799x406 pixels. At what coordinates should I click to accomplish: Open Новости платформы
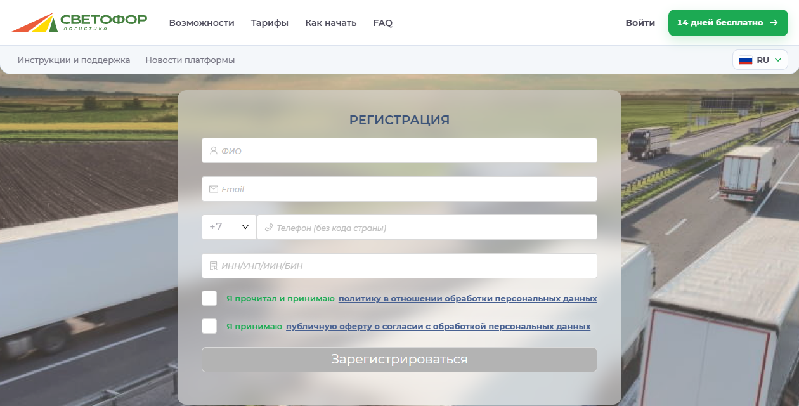coord(190,60)
